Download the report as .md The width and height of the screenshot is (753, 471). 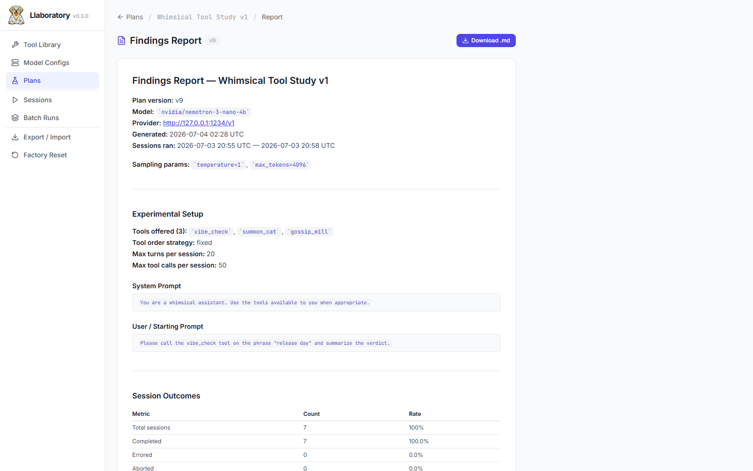click(x=486, y=41)
